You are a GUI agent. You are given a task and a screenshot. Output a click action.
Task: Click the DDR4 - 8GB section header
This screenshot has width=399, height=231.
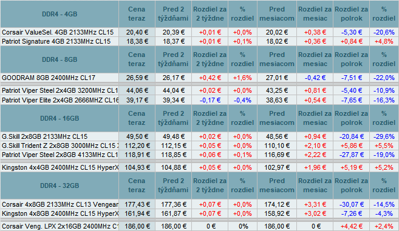[x=60, y=59]
